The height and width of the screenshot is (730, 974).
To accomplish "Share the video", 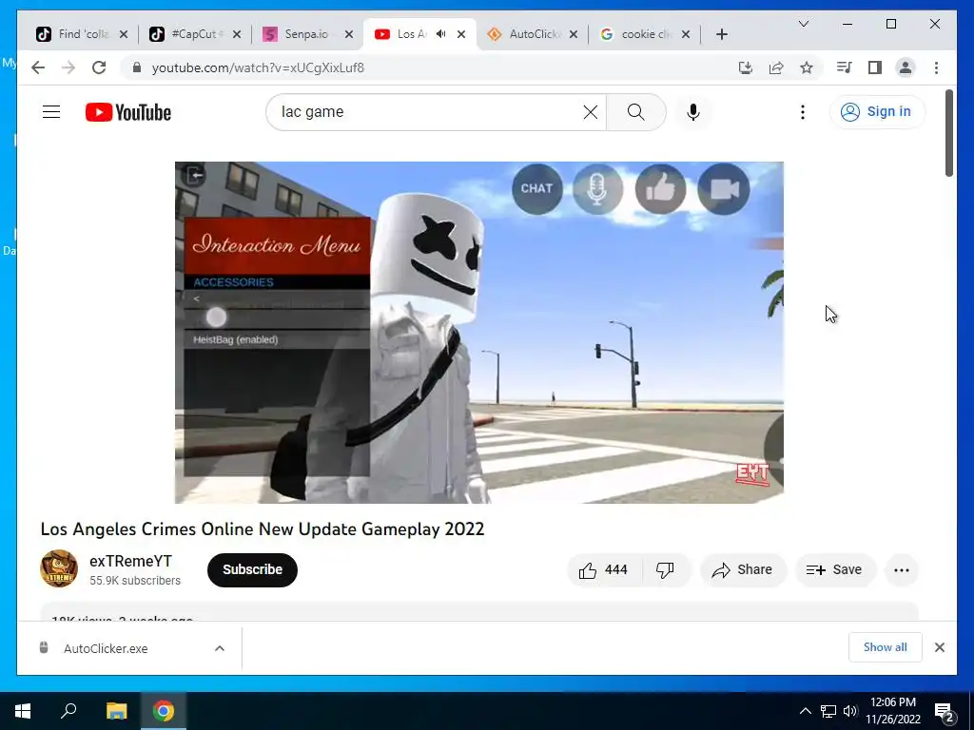I will pos(743,570).
